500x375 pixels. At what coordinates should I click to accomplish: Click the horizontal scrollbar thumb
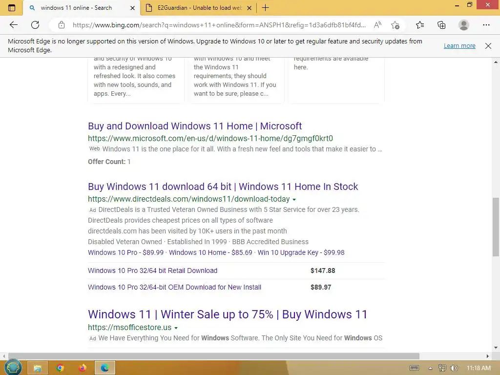[214, 356]
